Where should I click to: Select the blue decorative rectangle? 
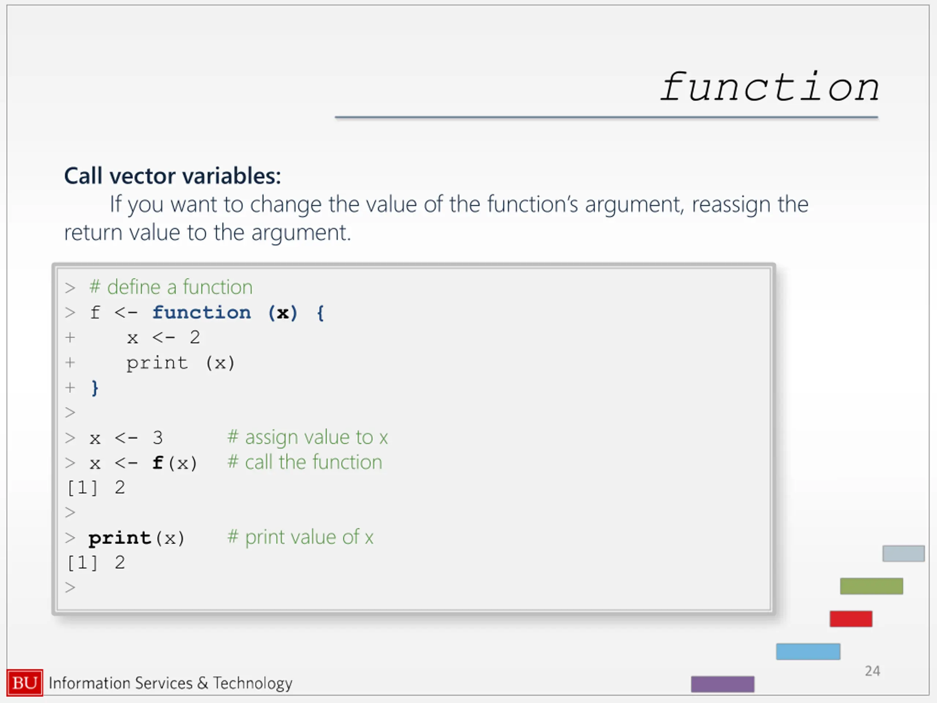pos(808,651)
